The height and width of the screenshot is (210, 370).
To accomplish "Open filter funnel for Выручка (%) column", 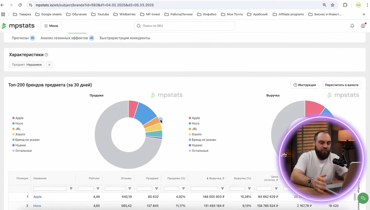I will tap(249, 188).
